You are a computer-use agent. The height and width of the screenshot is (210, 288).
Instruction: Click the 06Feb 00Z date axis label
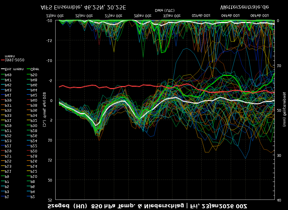pyautogui.click(x=260, y=16)
